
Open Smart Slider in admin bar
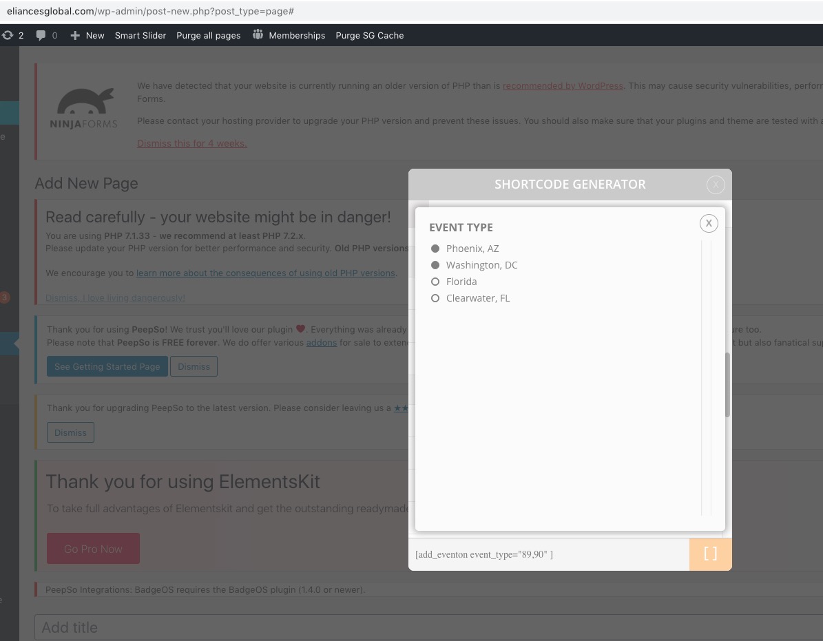pos(140,35)
